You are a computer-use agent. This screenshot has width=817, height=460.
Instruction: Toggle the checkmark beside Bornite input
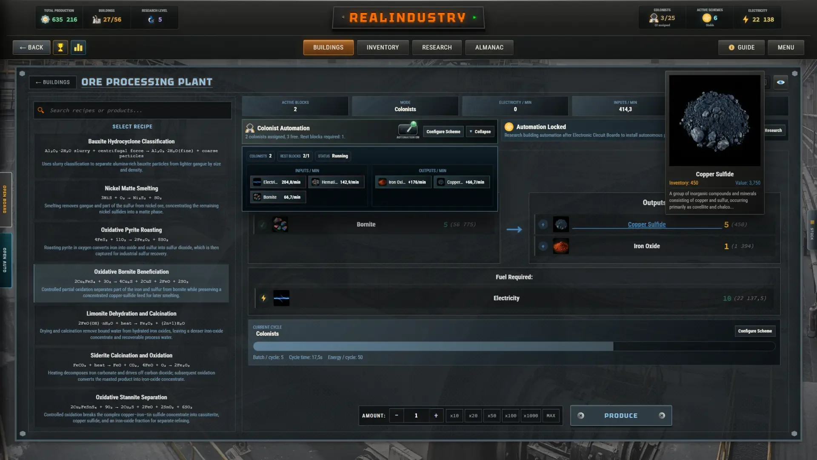263,224
